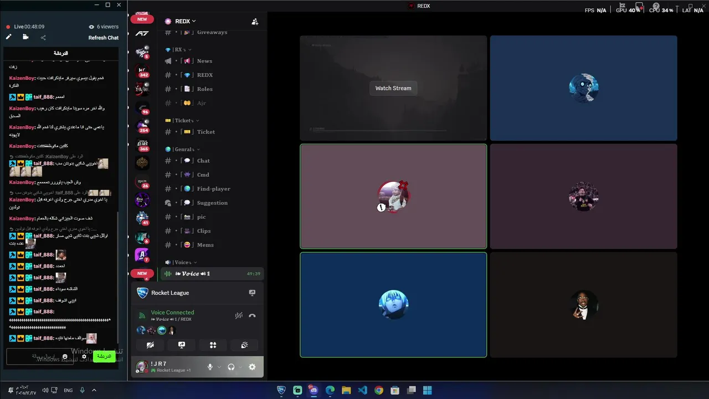Viewport: 709px width, 399px height.
Task: Open the Ajr channel
Action: [212, 103]
